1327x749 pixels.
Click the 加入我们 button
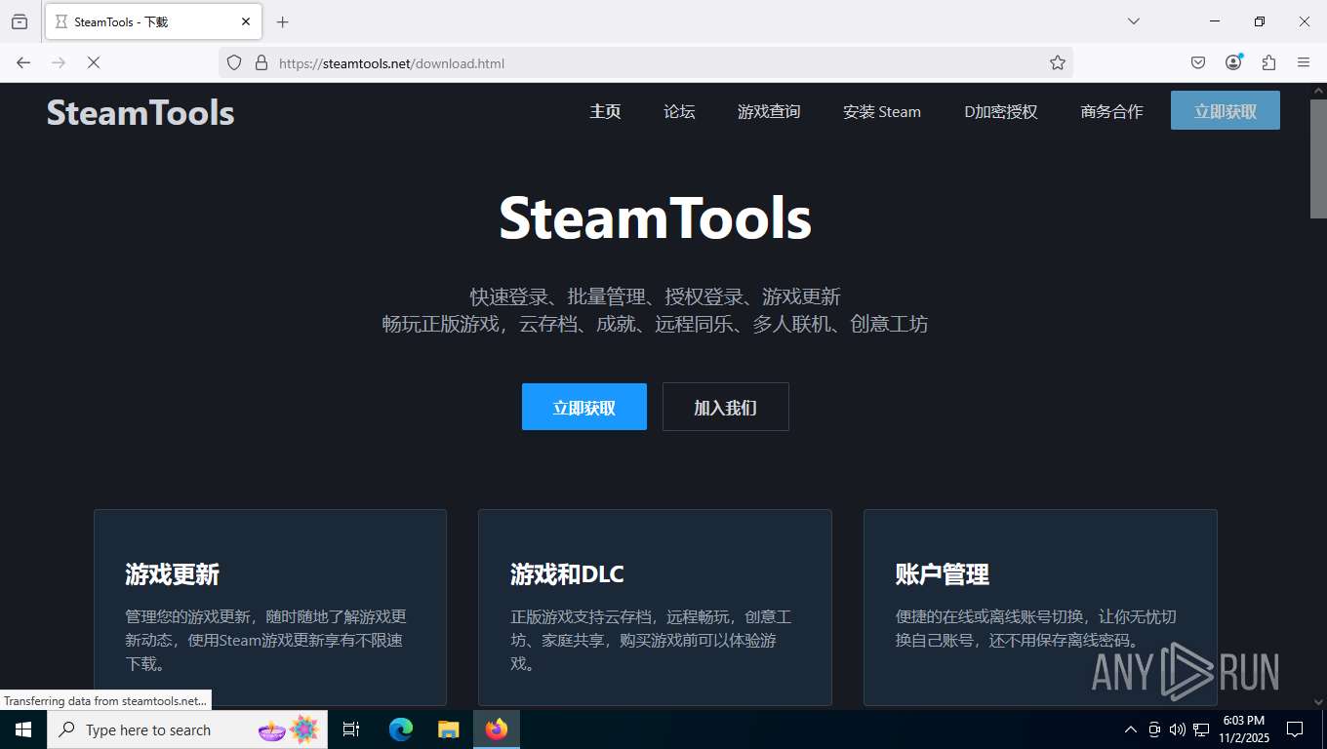coord(725,407)
